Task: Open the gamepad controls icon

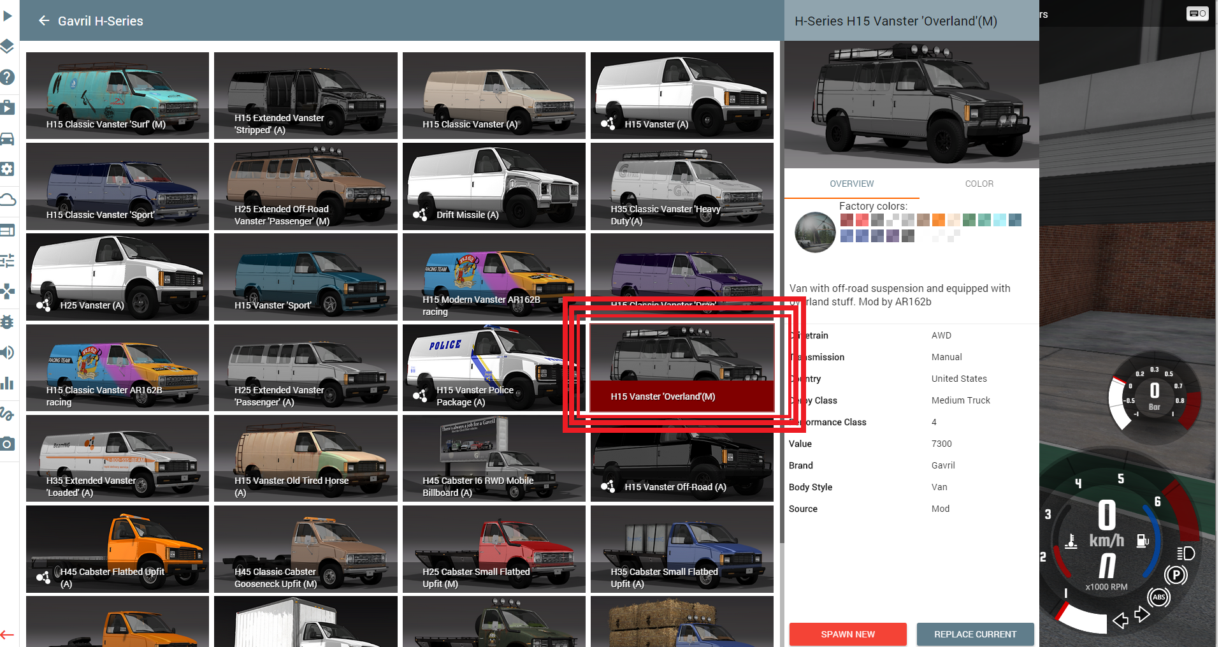Action: click(7, 291)
